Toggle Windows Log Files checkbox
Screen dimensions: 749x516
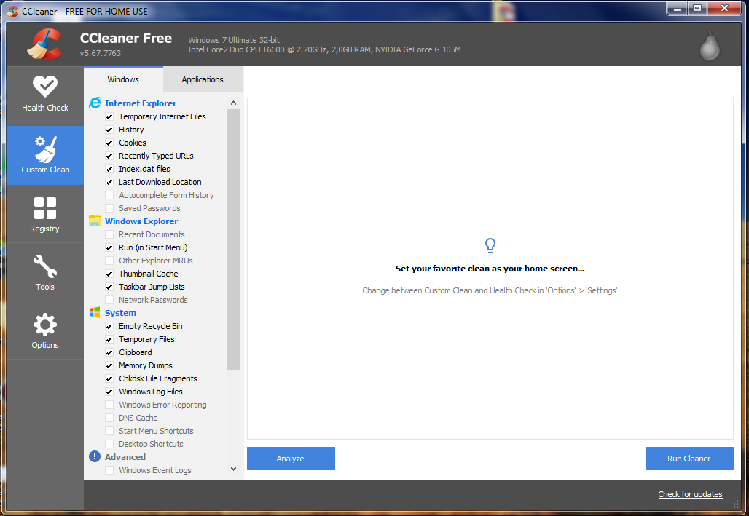coord(109,392)
